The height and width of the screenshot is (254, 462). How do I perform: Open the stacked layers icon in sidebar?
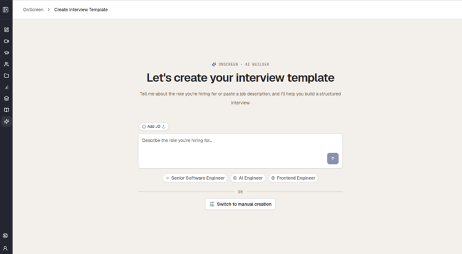click(x=6, y=98)
